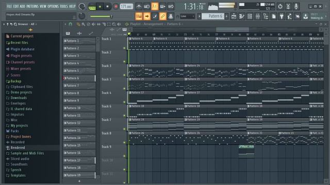Viewport: 330px width, 185px height.
Task: Toggle the Pat/Song mode switch
Action: tap(92, 7)
